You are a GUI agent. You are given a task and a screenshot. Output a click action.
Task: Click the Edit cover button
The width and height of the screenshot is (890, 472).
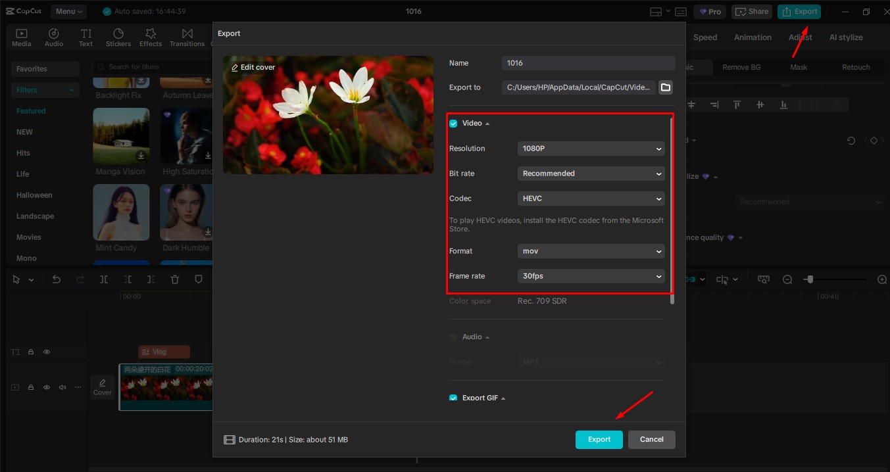pos(253,66)
